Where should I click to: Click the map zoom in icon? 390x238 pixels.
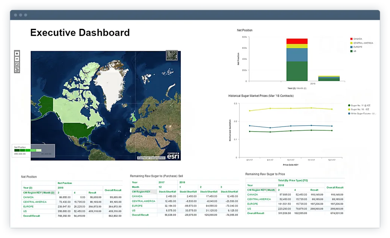[x=16, y=54]
